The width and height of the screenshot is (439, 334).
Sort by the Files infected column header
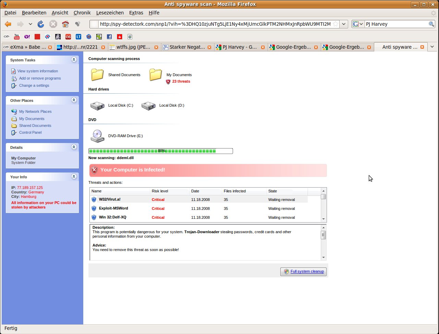coord(244,191)
